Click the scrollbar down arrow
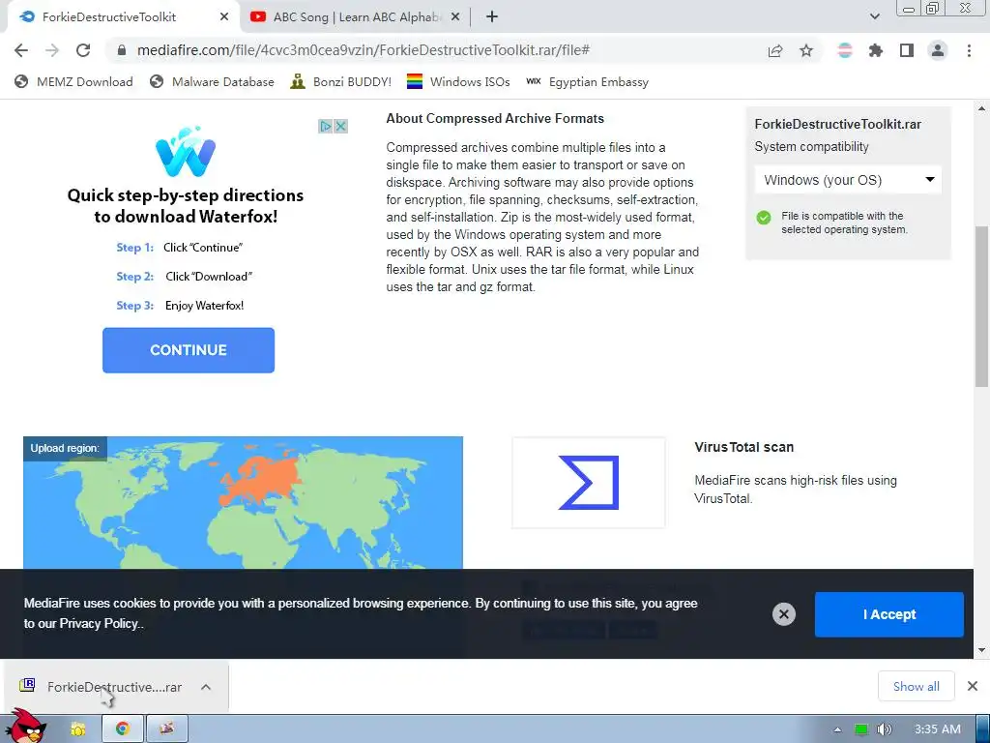 [x=982, y=650]
